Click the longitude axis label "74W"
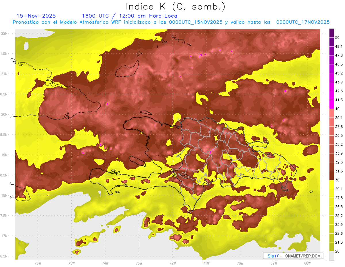 coord(105,263)
